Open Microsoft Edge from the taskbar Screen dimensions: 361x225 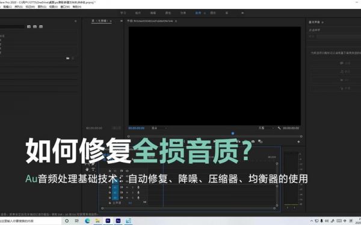coord(87,221)
